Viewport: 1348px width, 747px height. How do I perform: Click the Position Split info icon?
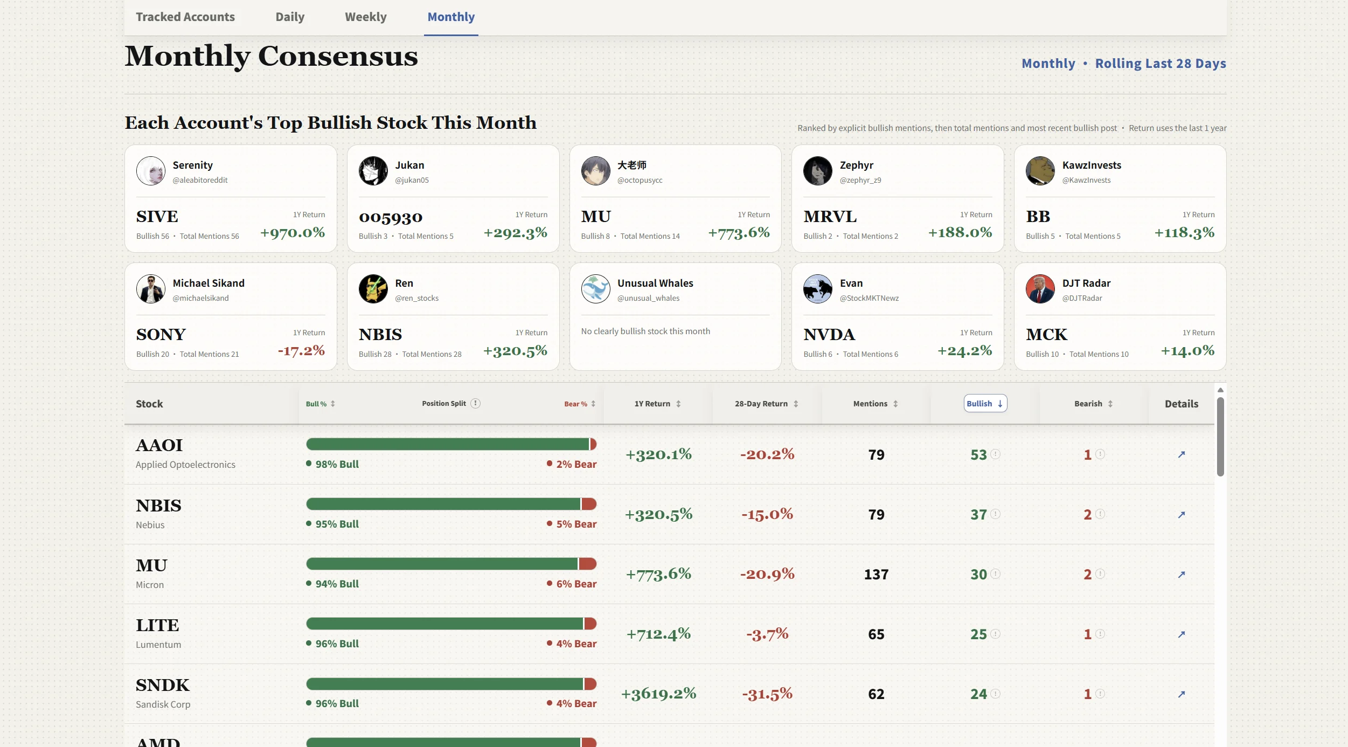(475, 403)
